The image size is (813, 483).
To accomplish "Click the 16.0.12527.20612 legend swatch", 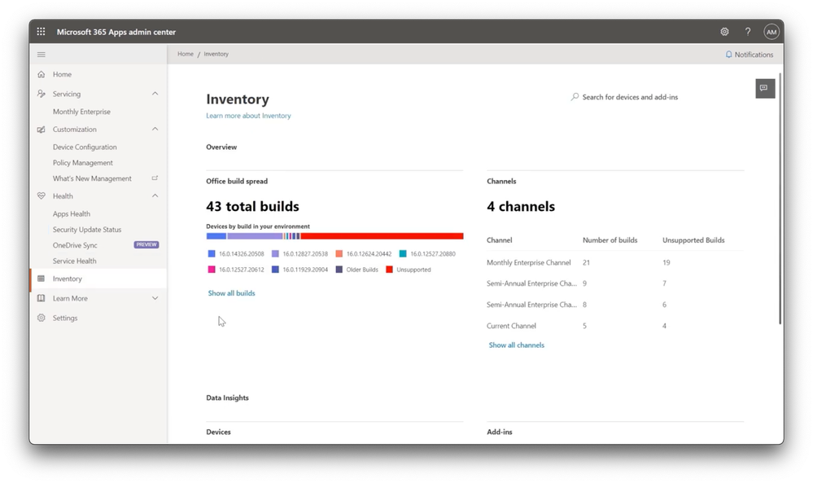I will click(x=212, y=270).
